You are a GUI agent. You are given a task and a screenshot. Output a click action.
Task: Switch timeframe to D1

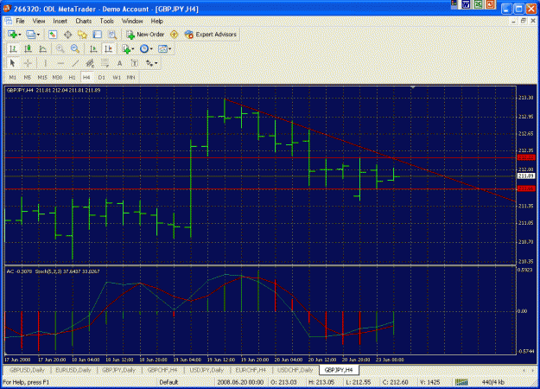[101, 78]
